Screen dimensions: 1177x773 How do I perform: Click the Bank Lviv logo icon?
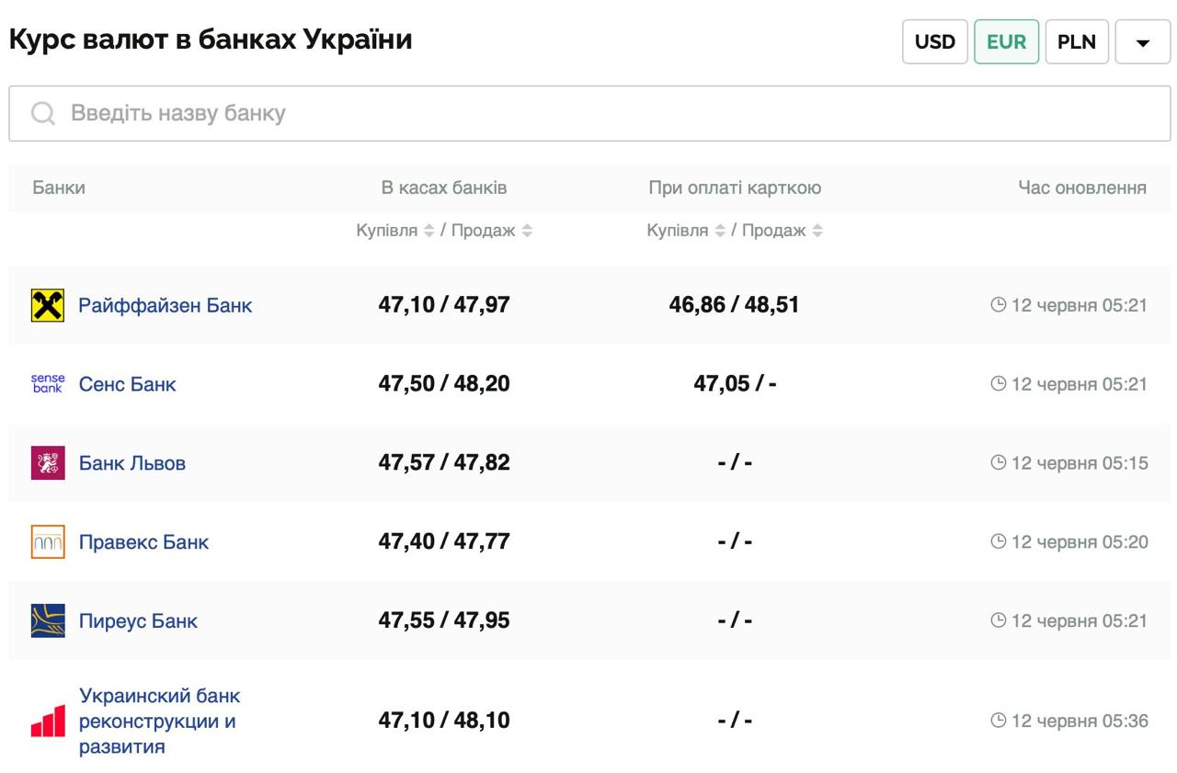pyautogui.click(x=48, y=463)
